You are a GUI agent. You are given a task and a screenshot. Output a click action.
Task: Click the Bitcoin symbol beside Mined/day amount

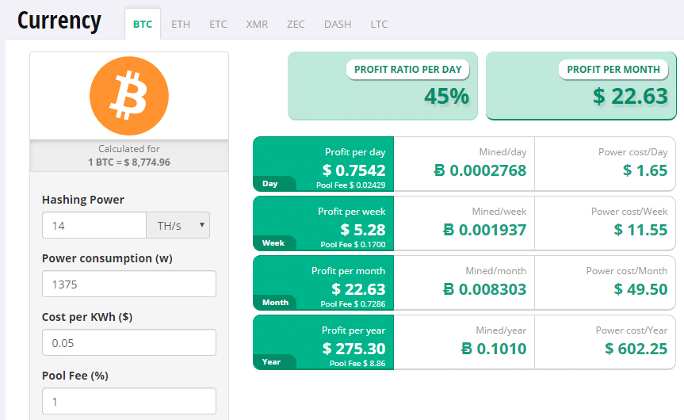[439, 170]
